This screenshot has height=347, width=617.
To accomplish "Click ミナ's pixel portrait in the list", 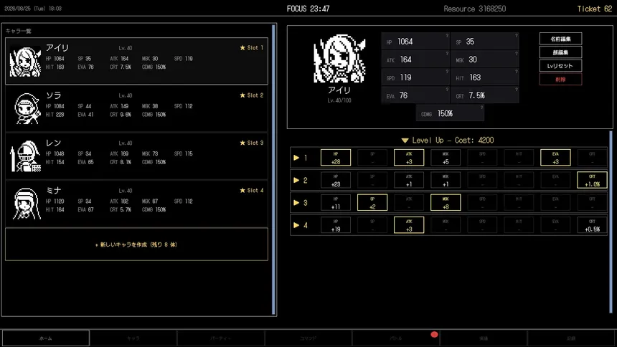I will 27,204.
